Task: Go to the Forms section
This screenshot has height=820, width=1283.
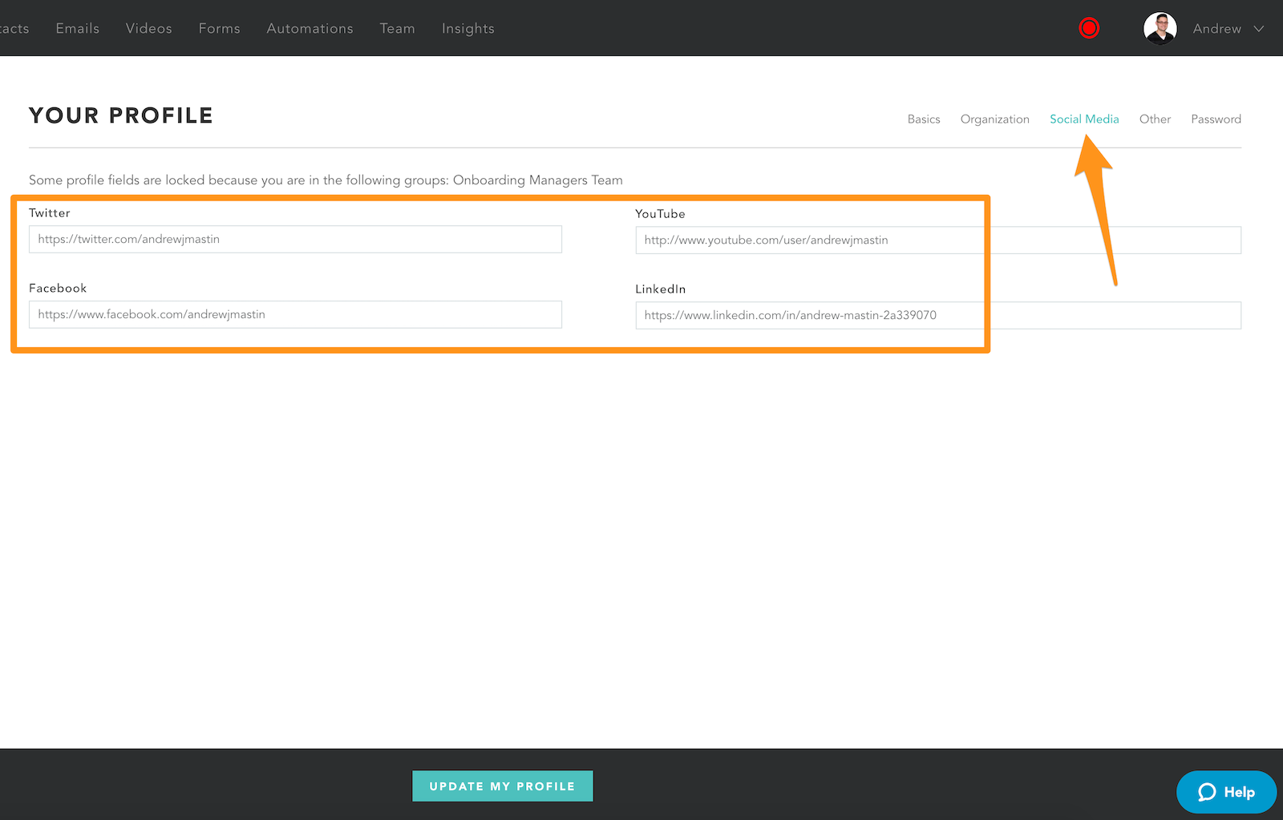Action: [x=220, y=28]
